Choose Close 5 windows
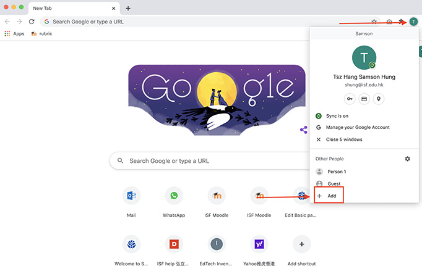Image resolution: width=422 pixels, height=274 pixels. pyautogui.click(x=364, y=139)
